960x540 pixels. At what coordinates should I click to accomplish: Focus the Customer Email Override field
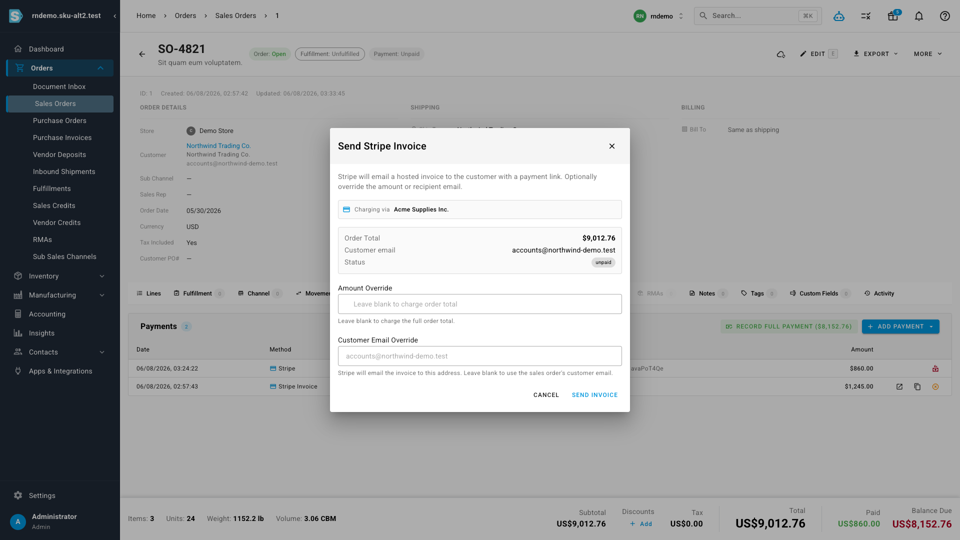pos(479,356)
